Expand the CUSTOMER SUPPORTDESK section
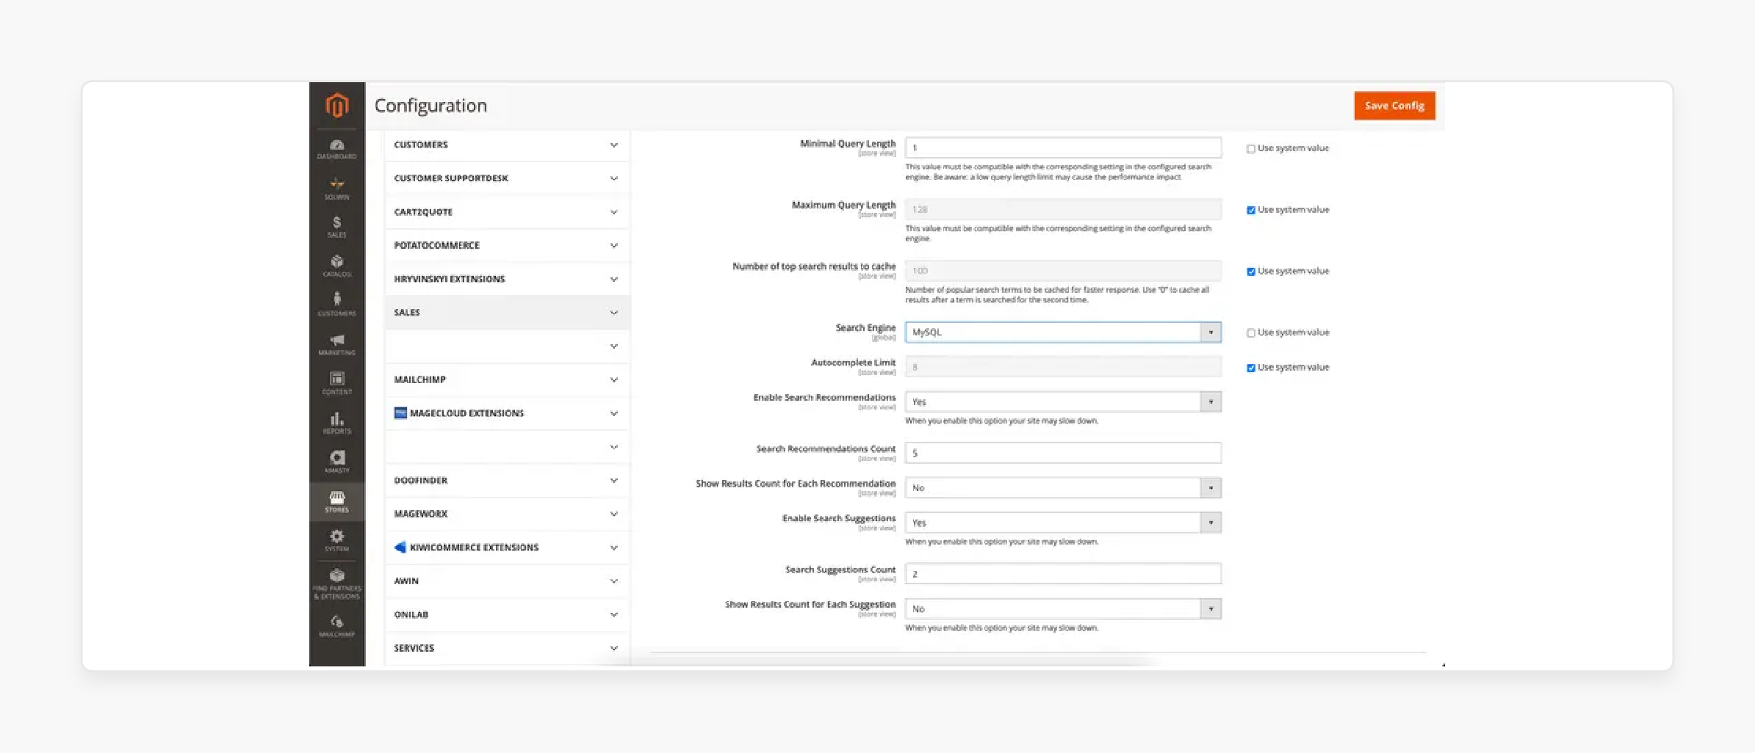Screen dimensions: 1755x753 507,178
